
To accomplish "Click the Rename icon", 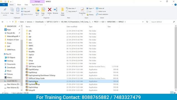I will click(55, 9).
